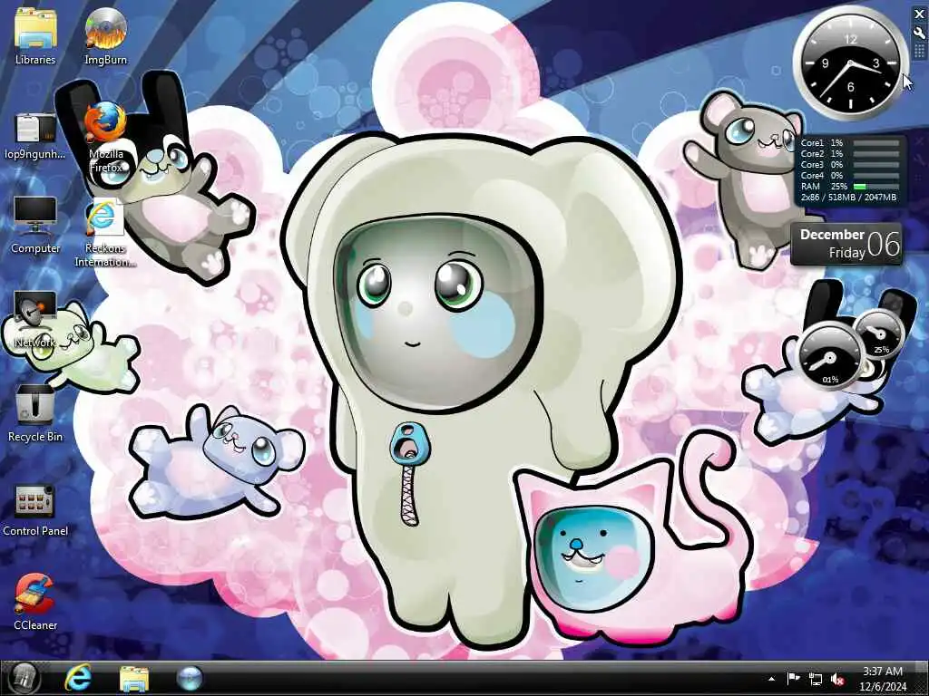Show hidden tray icons arrow
Viewport: 929px width, 696px height.
pos(771,679)
